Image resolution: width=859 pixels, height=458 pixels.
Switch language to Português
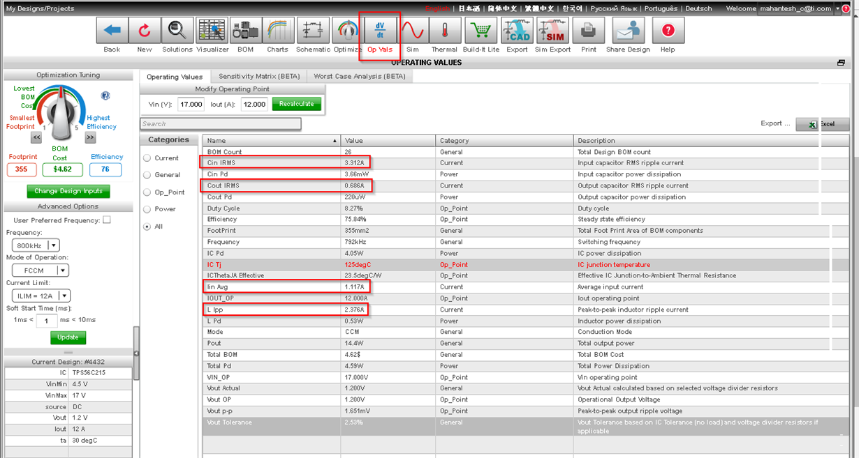point(661,8)
